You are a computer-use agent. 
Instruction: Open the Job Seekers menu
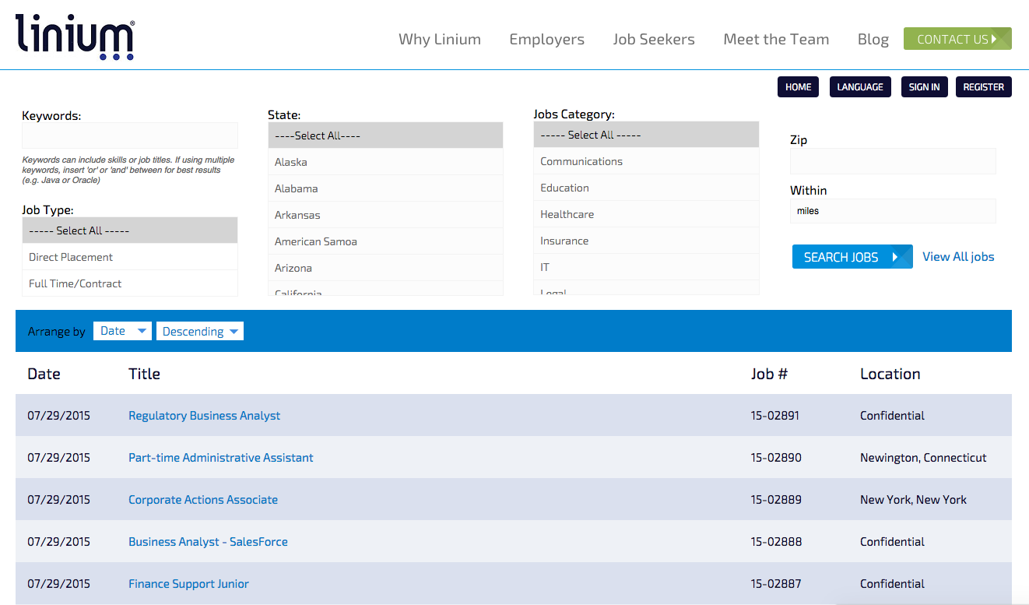pos(654,39)
